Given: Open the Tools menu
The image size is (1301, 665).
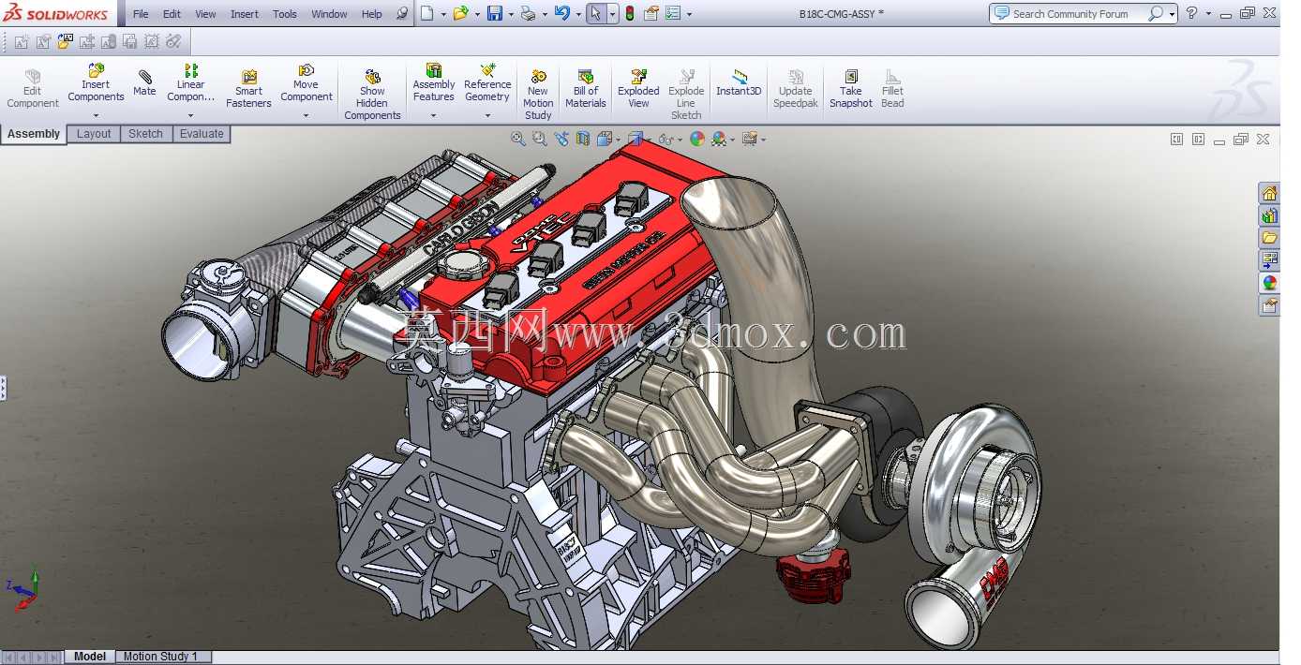Looking at the screenshot, I should (x=285, y=14).
